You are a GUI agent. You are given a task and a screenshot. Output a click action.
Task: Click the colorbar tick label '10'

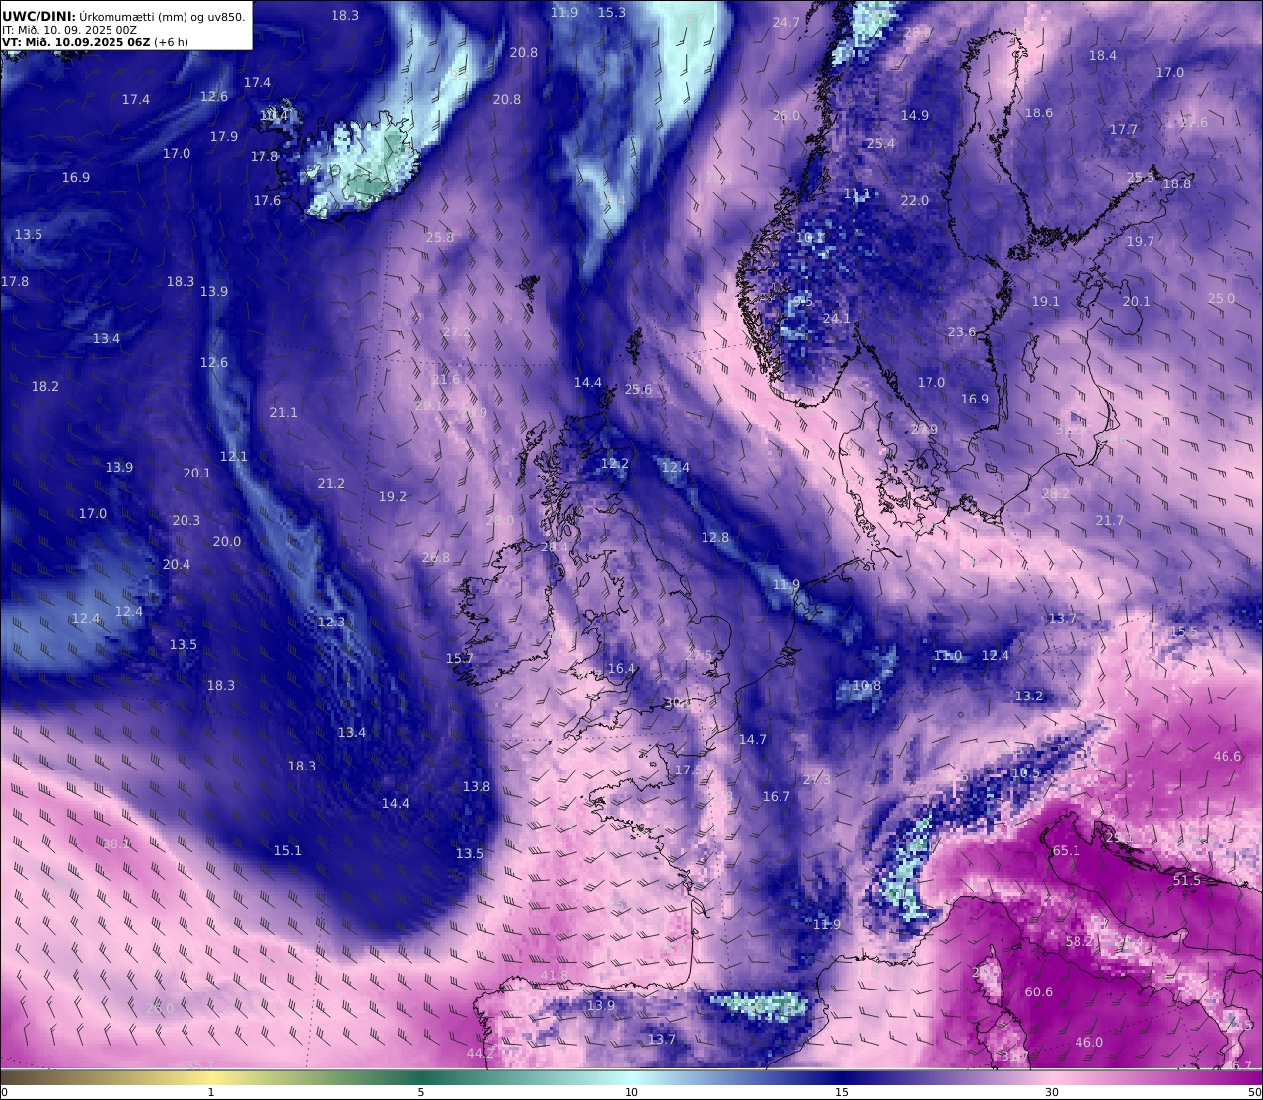point(631,1092)
